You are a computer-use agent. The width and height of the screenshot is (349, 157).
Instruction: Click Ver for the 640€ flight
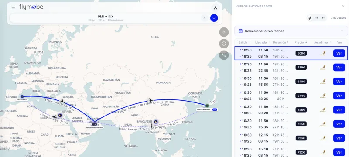(x=339, y=82)
